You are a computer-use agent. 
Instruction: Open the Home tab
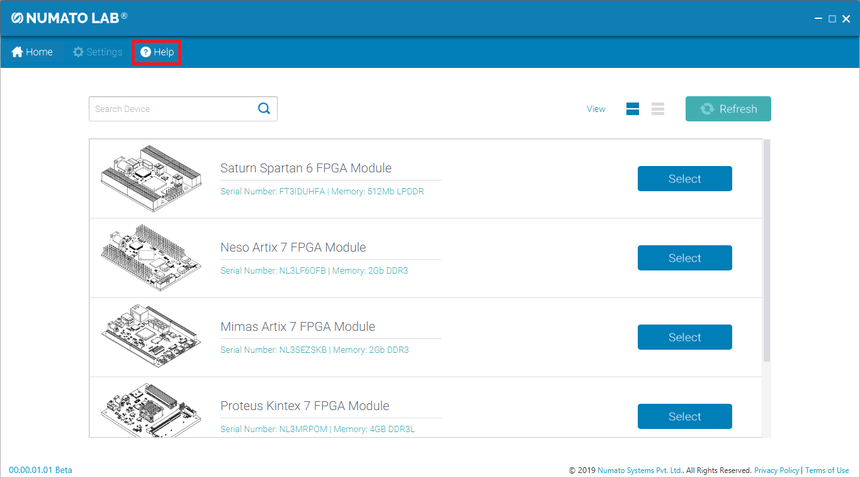[32, 52]
